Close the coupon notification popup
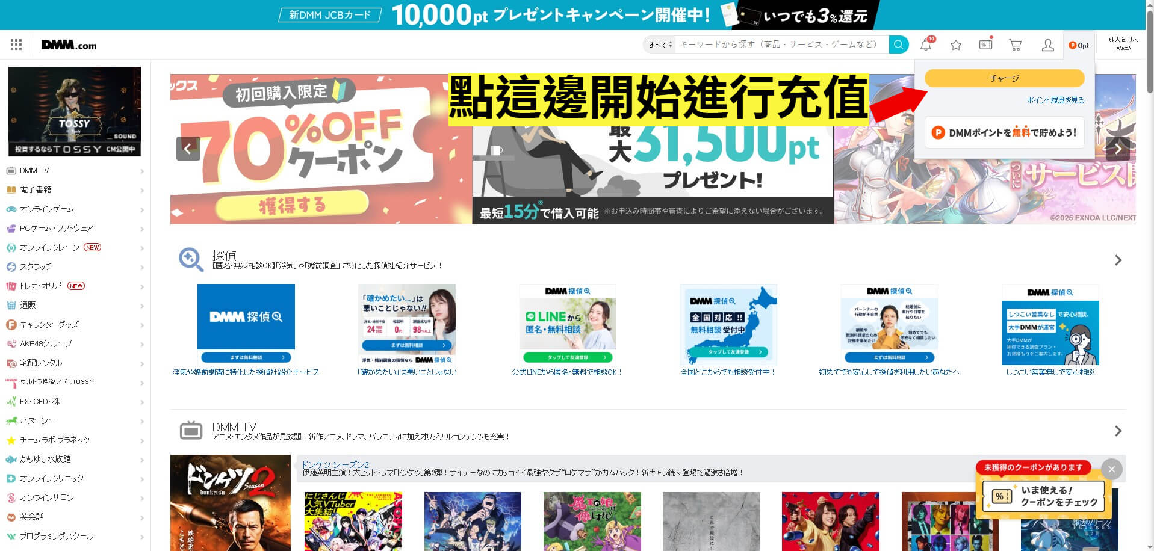Viewport: 1154px width, 551px height. (x=1112, y=469)
